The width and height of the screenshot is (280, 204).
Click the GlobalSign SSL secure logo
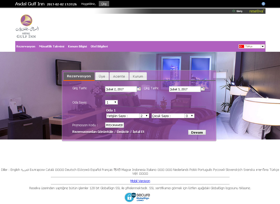(x=137, y=197)
